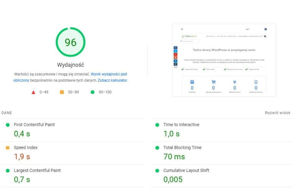Select the 'First Contentful Paint' metric label
Image resolution: width=295 pixels, height=188 pixels.
tap(34, 125)
